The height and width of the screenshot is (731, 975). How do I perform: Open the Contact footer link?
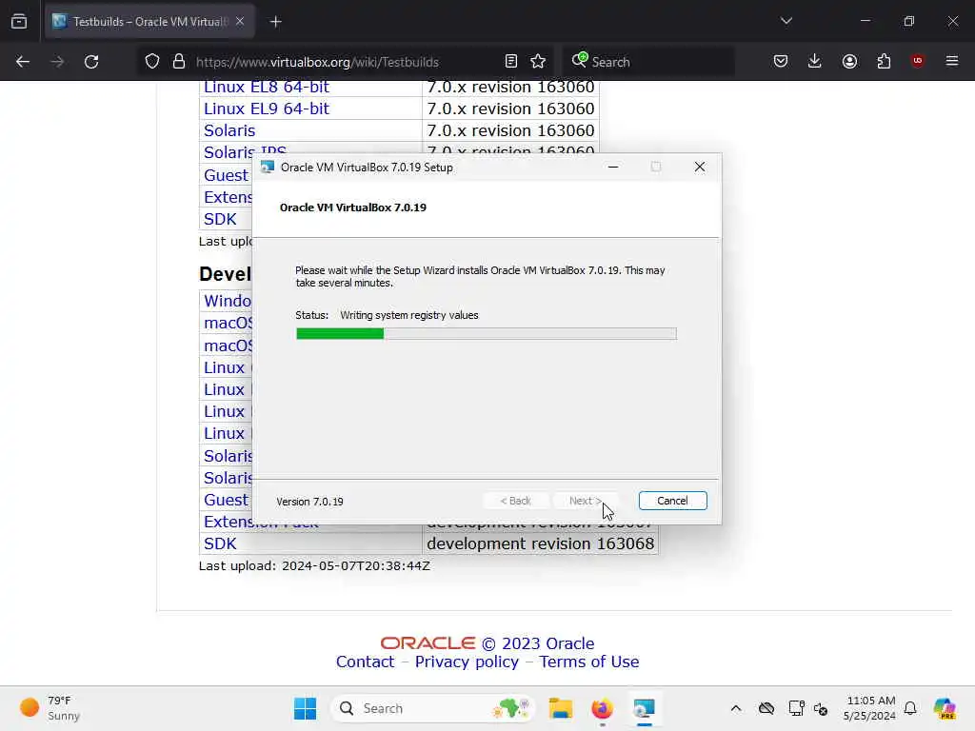tap(365, 662)
